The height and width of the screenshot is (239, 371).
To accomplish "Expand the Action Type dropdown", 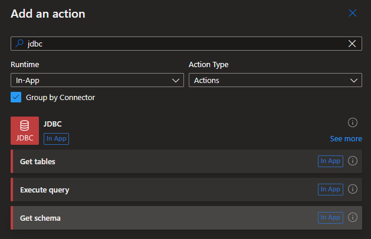I will click(x=275, y=80).
